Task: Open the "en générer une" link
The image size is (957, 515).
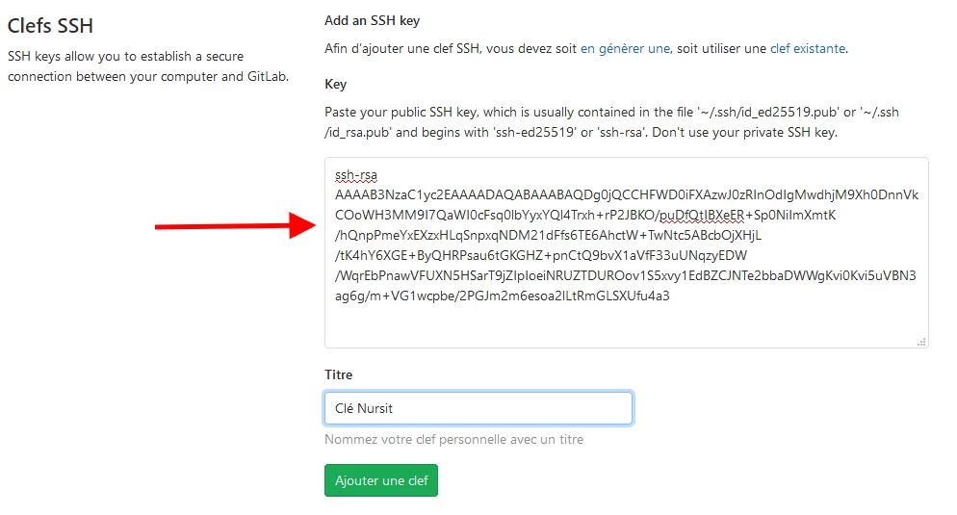Action: point(625,48)
